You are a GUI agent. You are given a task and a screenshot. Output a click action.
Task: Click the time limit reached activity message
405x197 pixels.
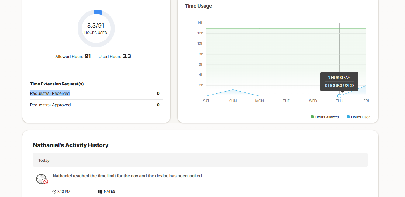(x=127, y=176)
